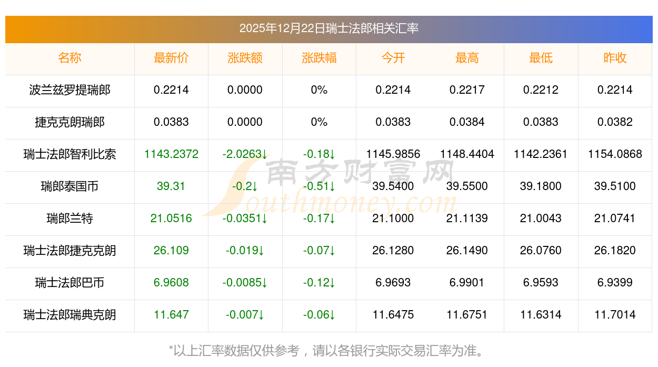Screen dimensions: 658x367
Task: Select previous close 1154.0868
Action: pyautogui.click(x=615, y=154)
